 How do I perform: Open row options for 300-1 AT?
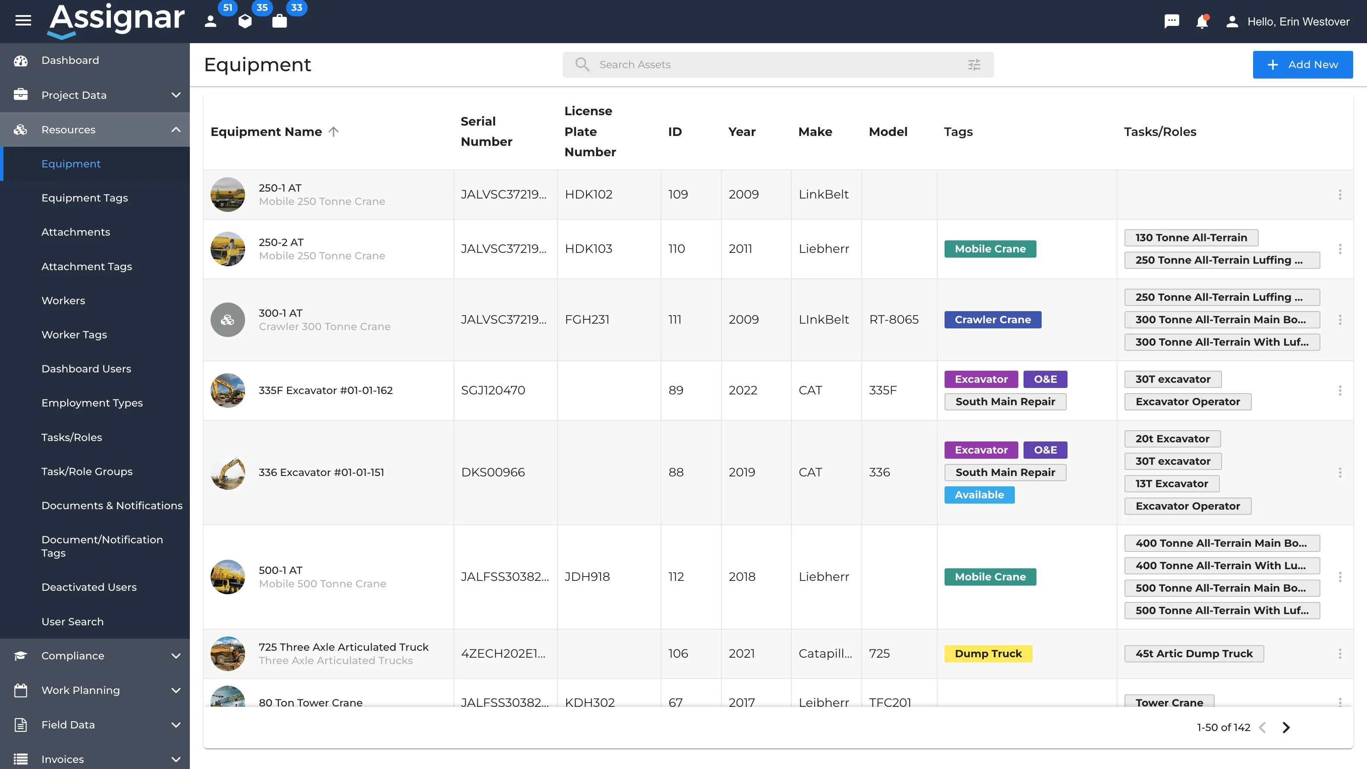point(1339,319)
